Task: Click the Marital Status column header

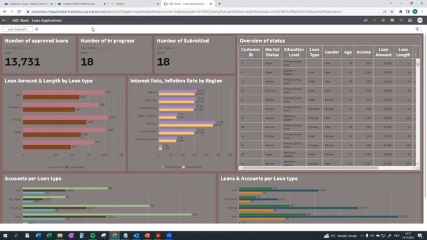Action: (272, 52)
